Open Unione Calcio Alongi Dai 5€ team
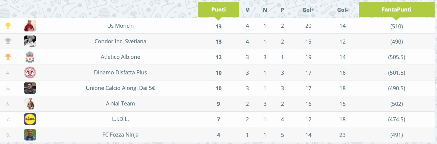The width and height of the screenshot is (437, 144). point(121,88)
